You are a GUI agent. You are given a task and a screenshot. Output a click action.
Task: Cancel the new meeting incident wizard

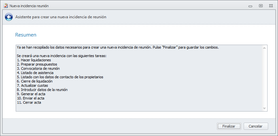tap(256, 126)
